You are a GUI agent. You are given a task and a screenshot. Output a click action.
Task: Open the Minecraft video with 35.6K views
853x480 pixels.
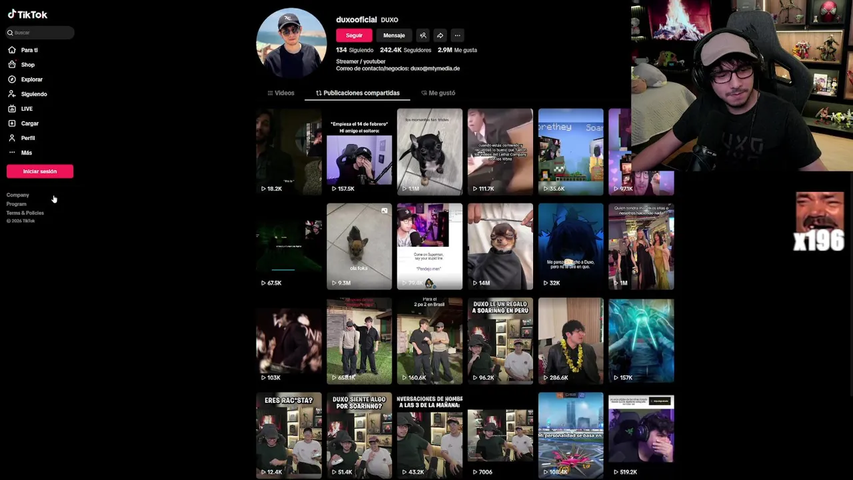point(571,151)
